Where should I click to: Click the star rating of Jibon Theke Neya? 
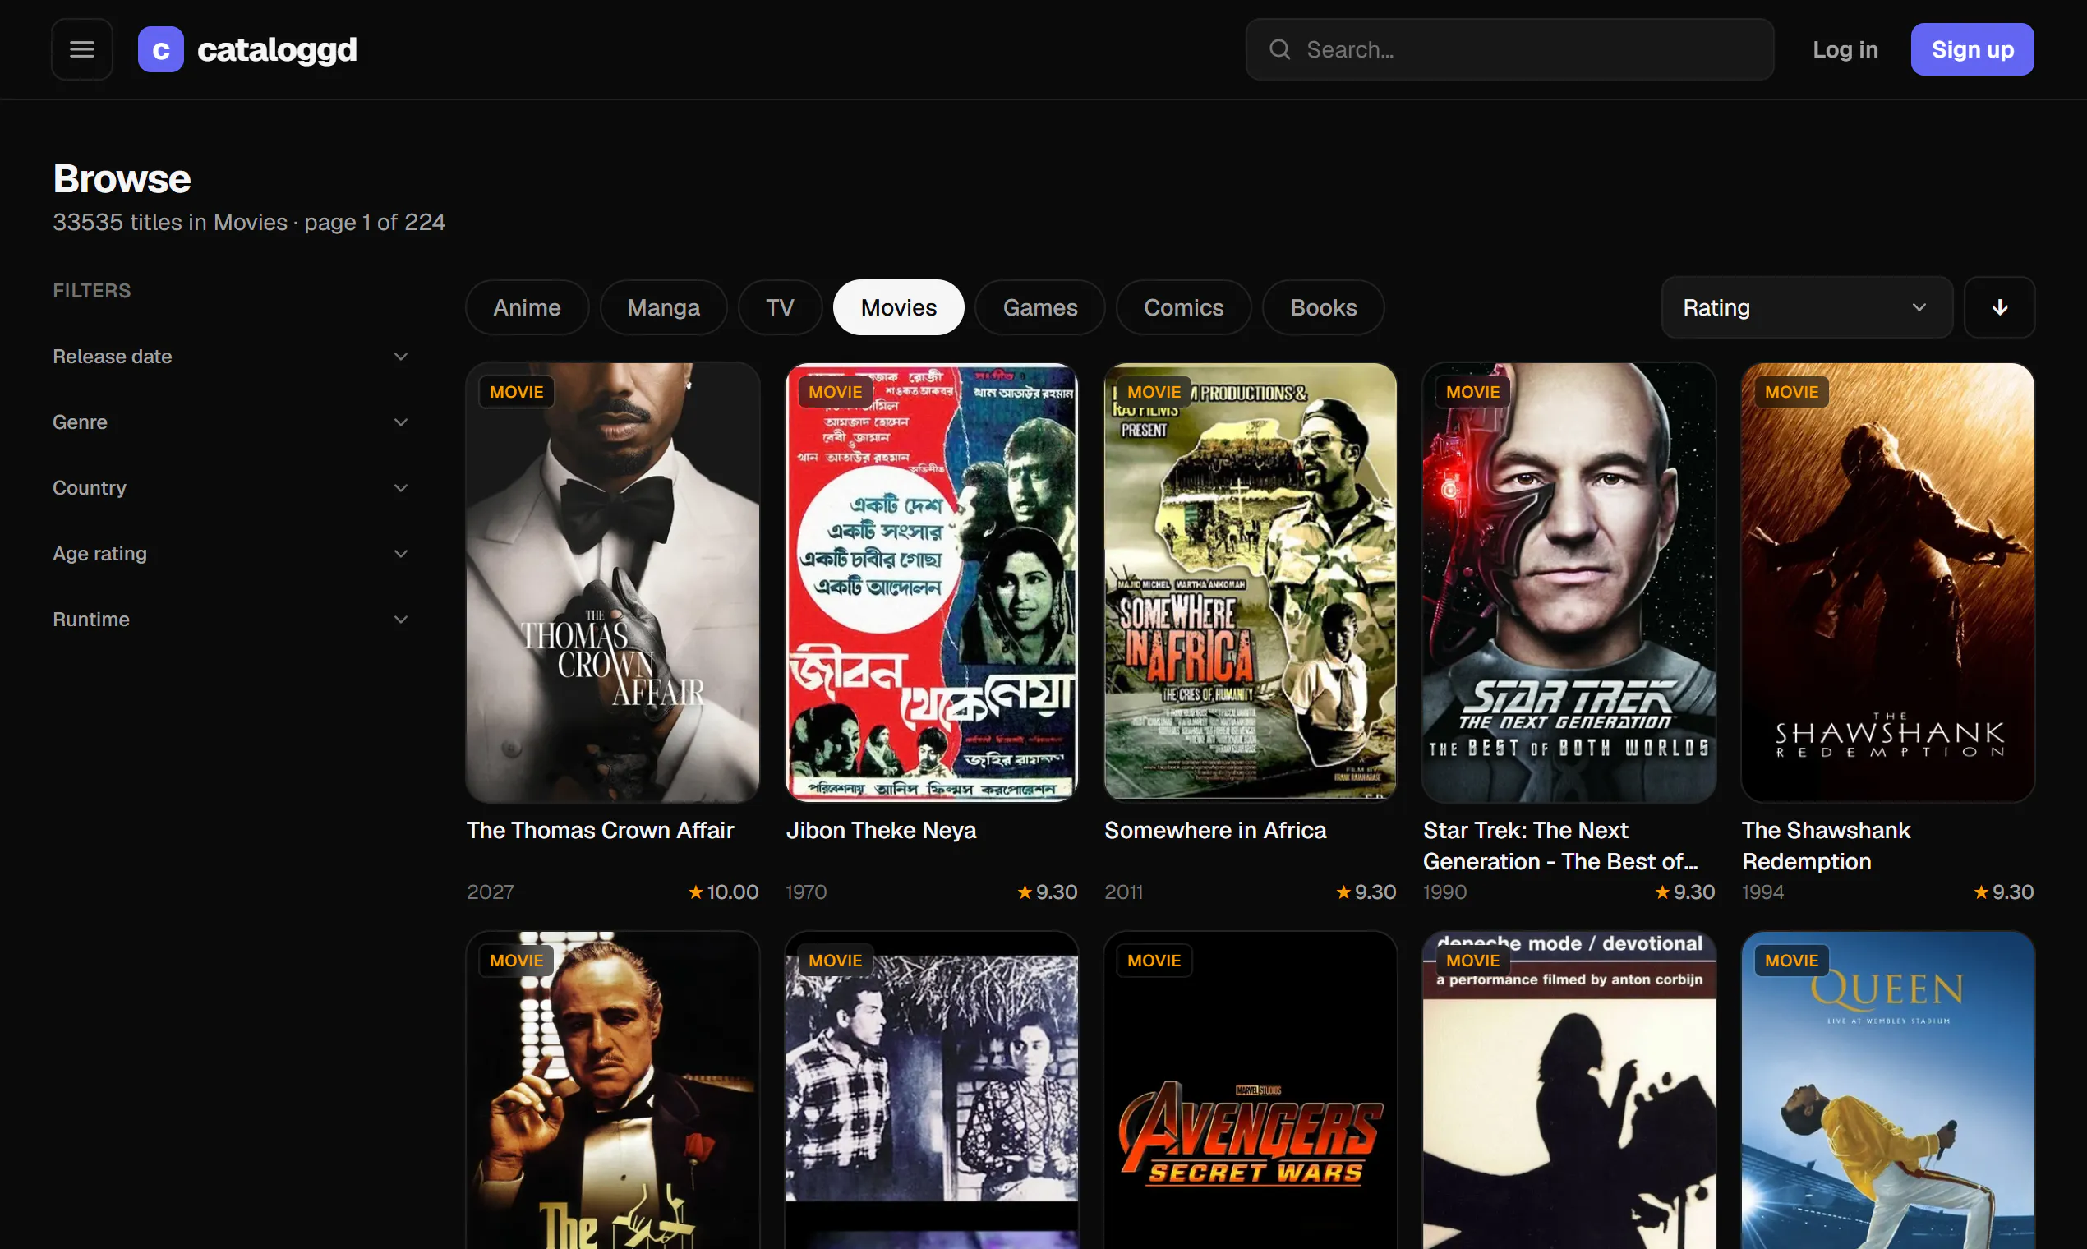(x=1047, y=892)
